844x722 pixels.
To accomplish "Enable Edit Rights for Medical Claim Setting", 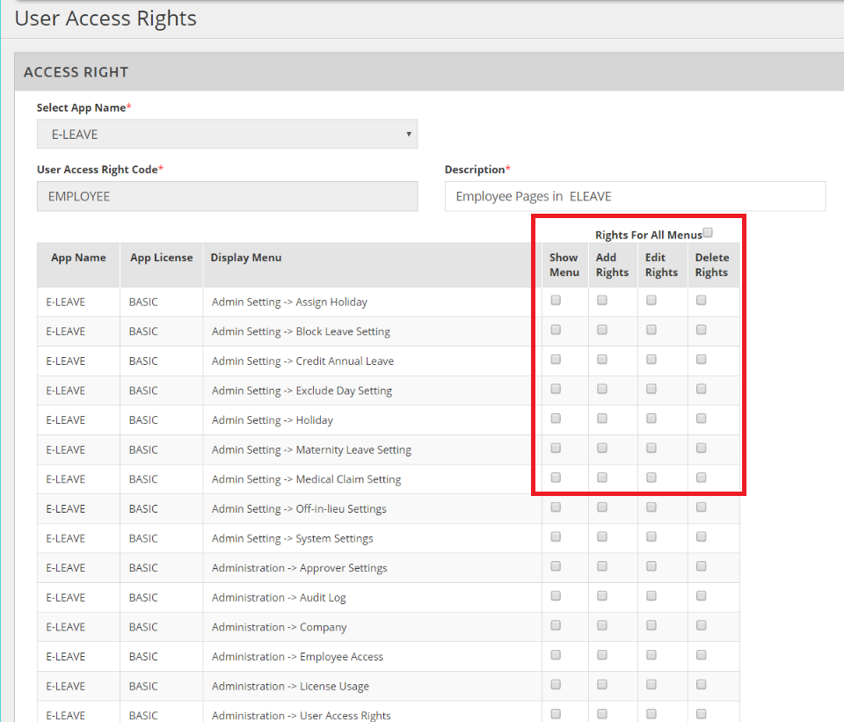I will 651,478.
